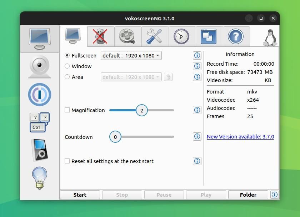Start the recording
The height and width of the screenshot is (217, 300).
point(80,195)
